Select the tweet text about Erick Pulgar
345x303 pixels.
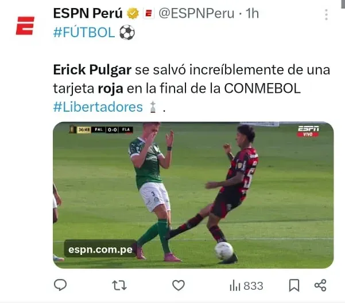point(191,88)
